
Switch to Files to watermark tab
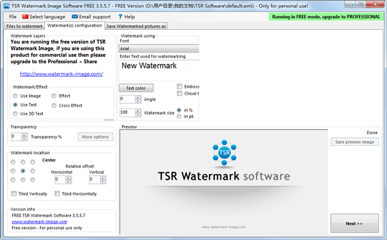click(x=25, y=26)
